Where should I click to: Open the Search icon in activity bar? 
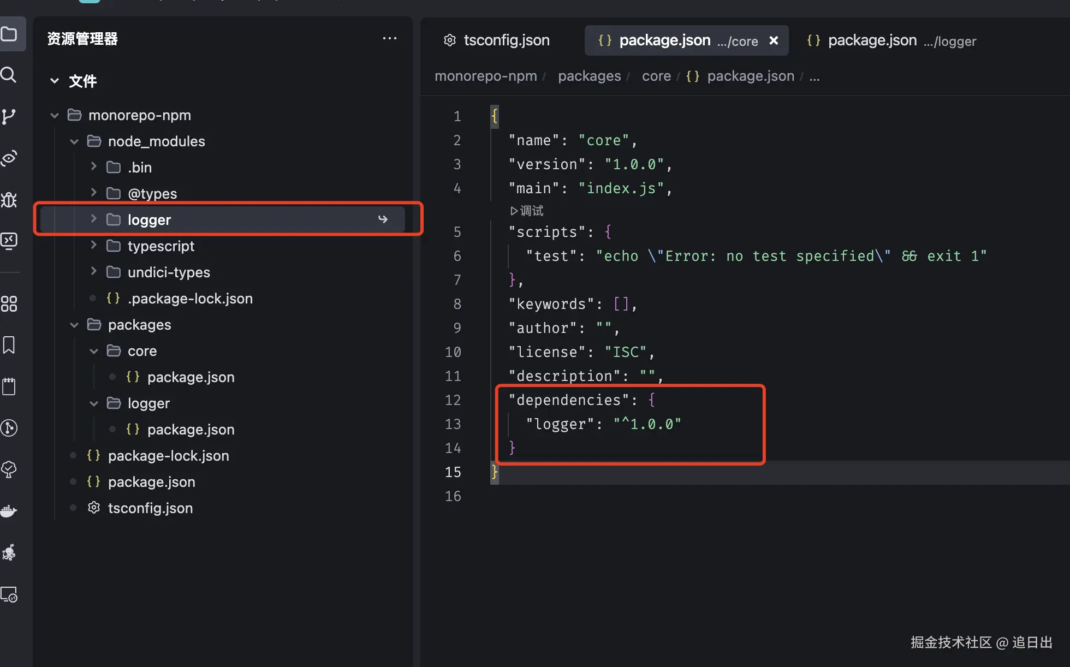pos(9,75)
